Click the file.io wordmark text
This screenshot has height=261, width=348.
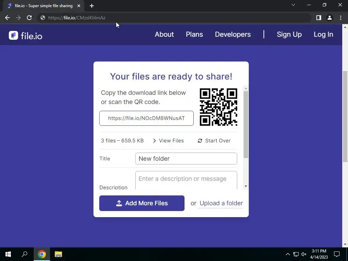[32, 36]
